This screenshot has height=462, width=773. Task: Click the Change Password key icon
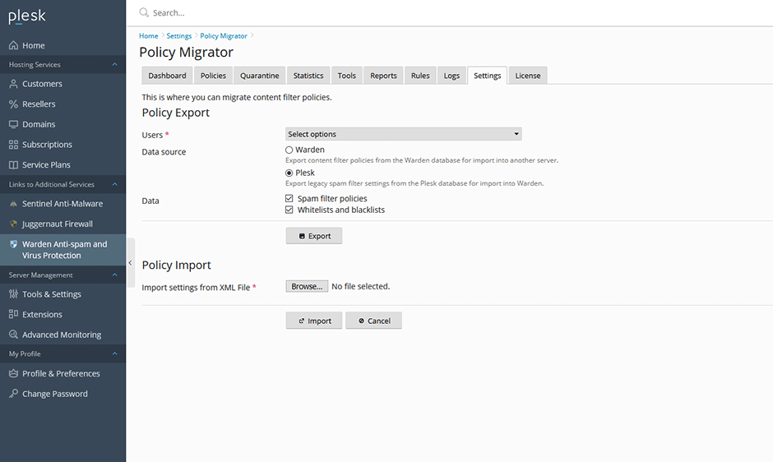(x=13, y=394)
